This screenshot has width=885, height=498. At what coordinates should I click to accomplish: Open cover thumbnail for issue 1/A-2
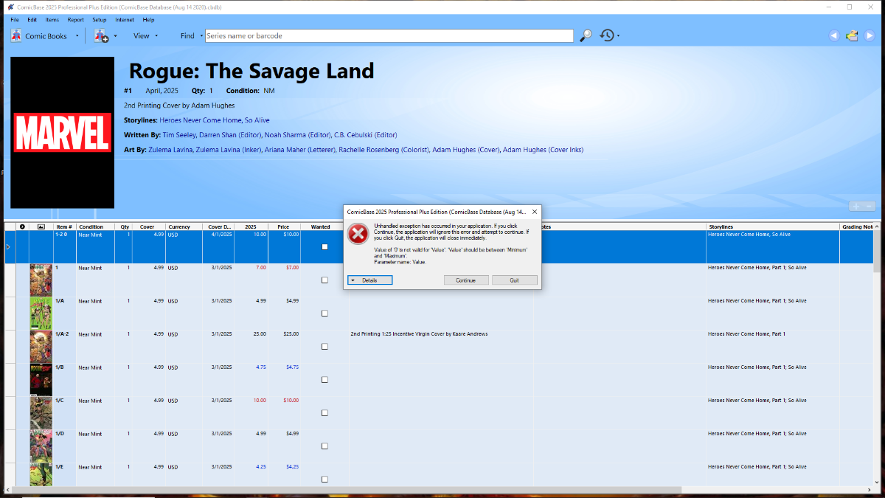pyautogui.click(x=41, y=347)
